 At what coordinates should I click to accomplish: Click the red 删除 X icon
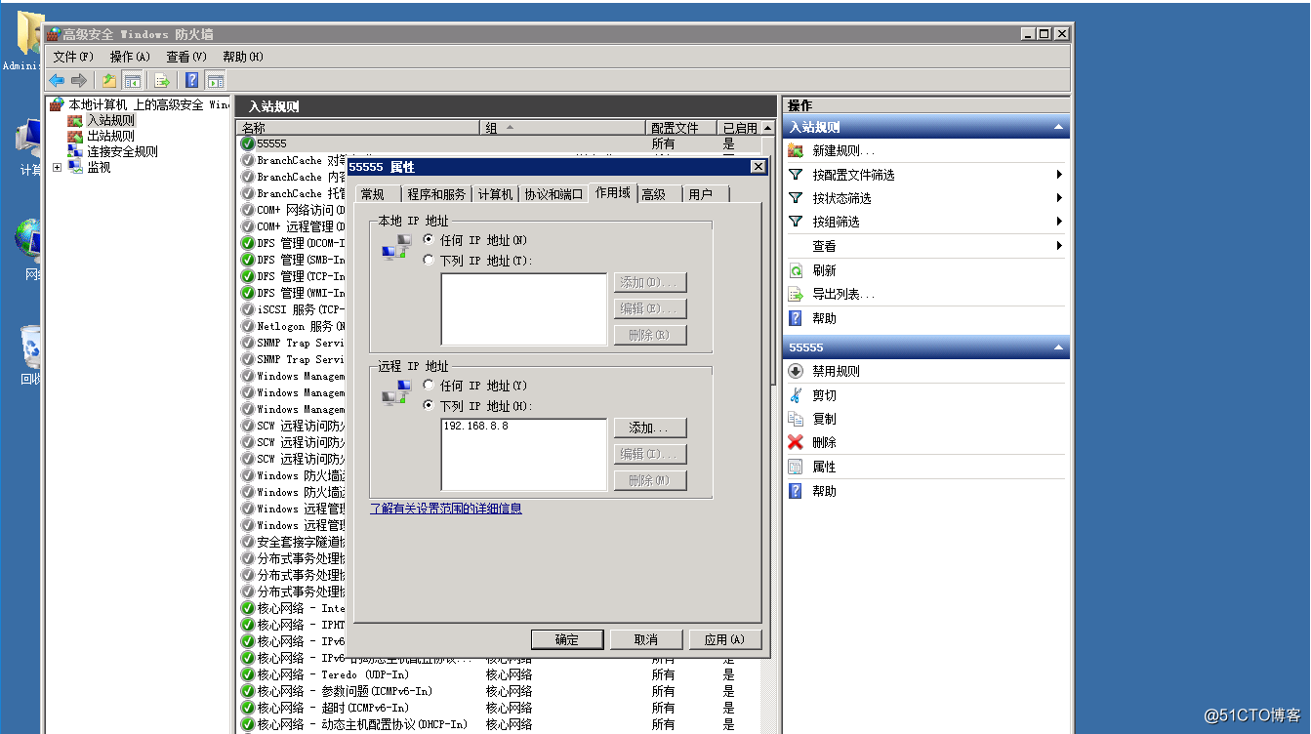click(x=796, y=442)
